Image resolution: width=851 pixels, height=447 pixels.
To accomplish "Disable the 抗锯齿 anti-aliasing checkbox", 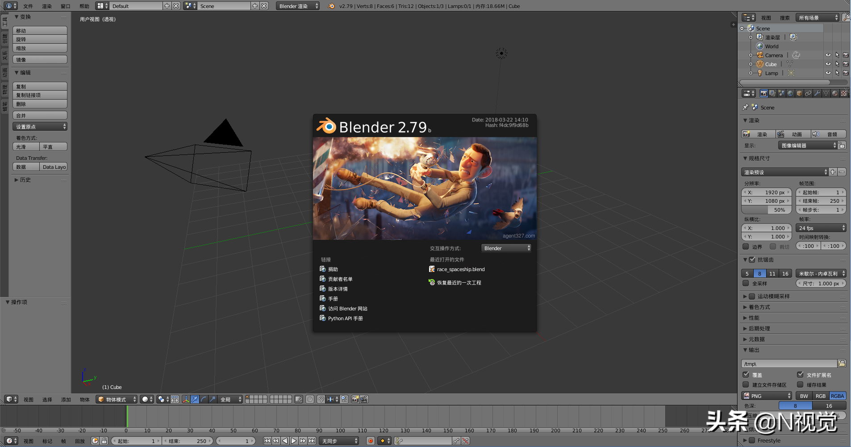I will (752, 259).
